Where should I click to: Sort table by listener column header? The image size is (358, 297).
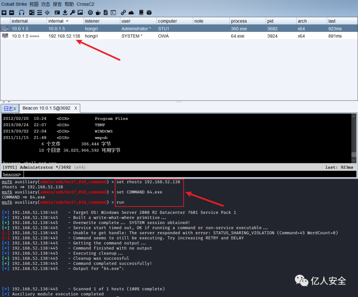pyautogui.click(x=102, y=21)
